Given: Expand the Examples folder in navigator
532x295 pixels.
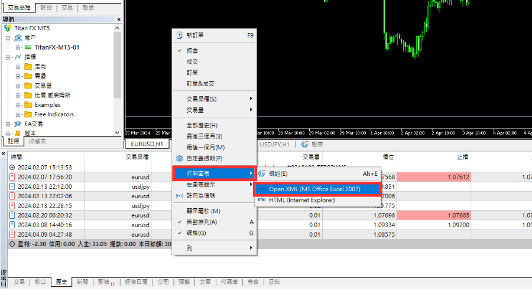Looking at the screenshot, I should tap(18, 105).
